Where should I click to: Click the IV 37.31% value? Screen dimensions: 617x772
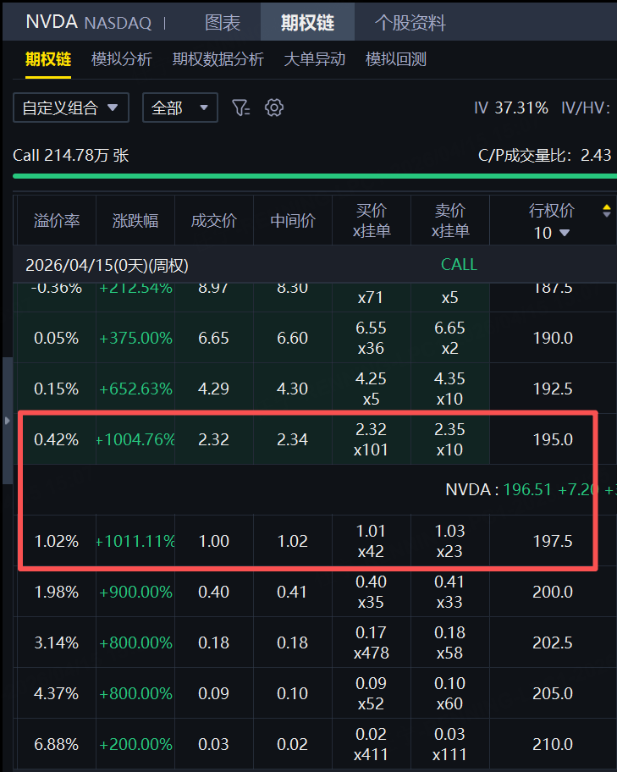click(510, 108)
